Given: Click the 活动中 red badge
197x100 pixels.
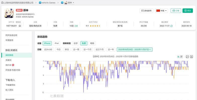Looking at the screenshot, I should point(19,10).
